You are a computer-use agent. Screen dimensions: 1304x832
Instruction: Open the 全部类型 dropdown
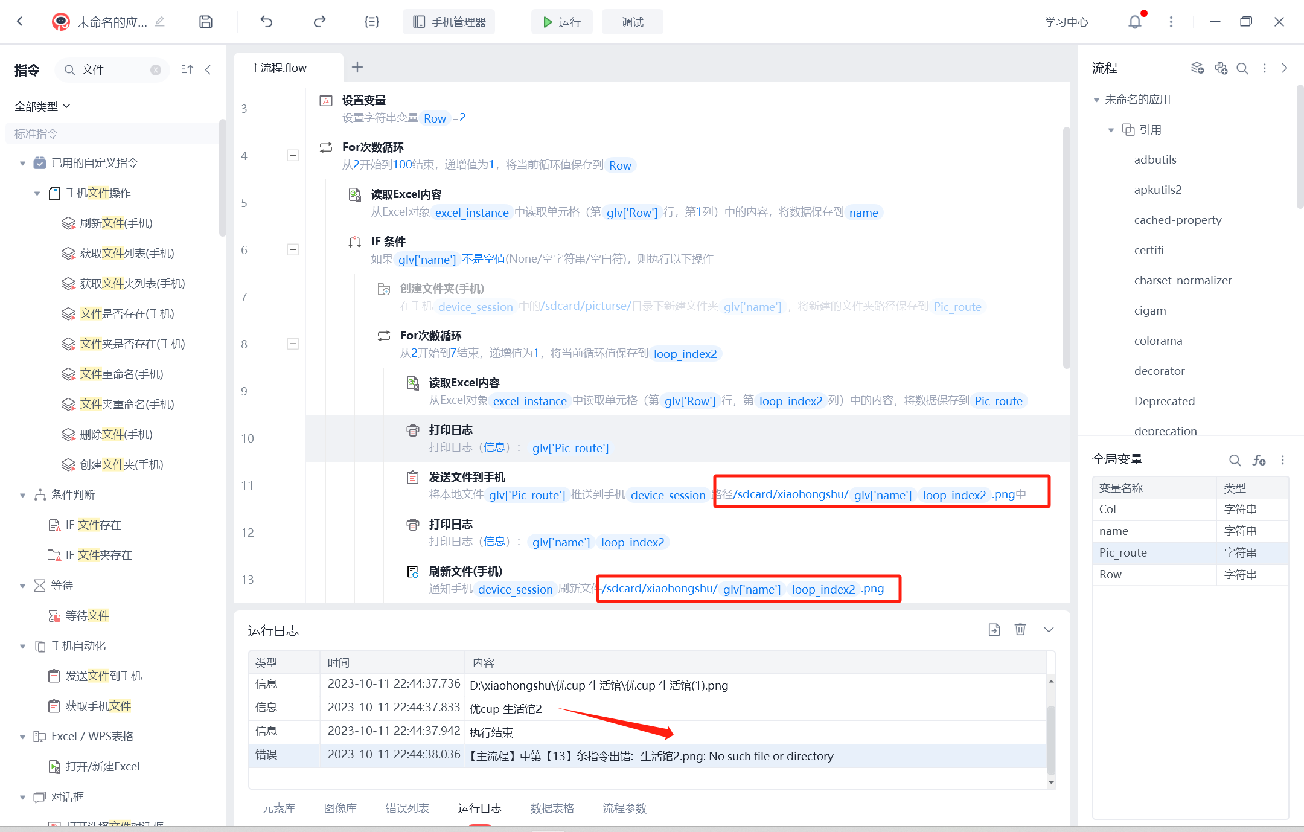(x=42, y=106)
